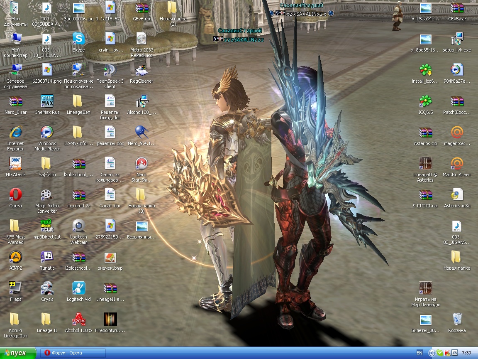The width and height of the screenshot is (478, 359).
Task: Open the Internet Explorer shortcut
Action: (15, 132)
